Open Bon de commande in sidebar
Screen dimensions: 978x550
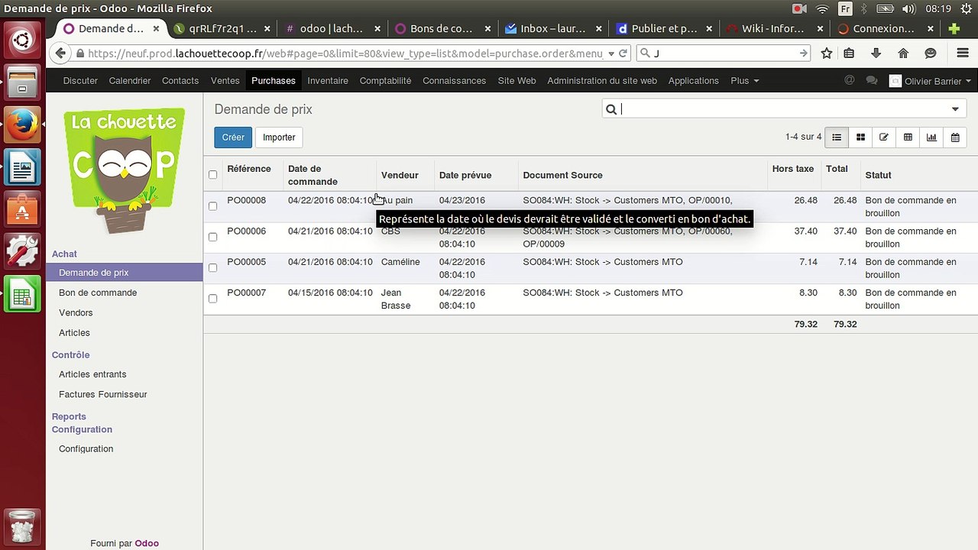pyautogui.click(x=98, y=293)
